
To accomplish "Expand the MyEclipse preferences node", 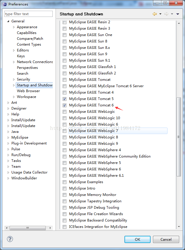I will (x=8, y=137).
